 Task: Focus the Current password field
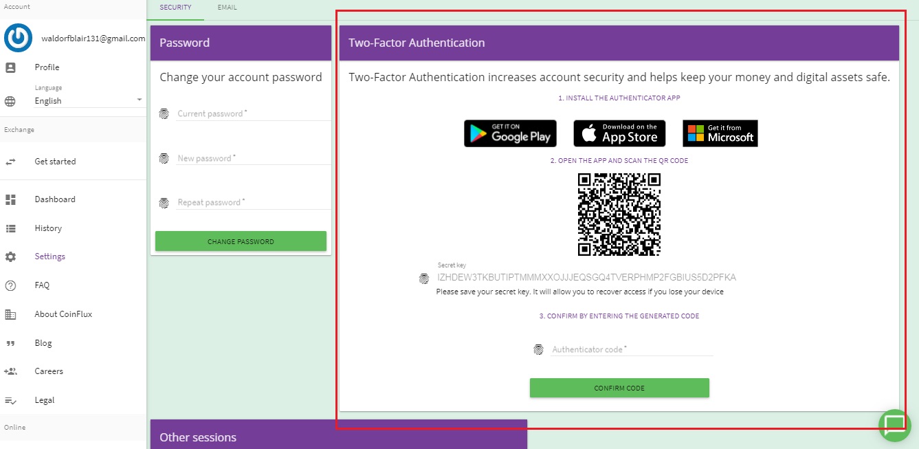point(254,114)
